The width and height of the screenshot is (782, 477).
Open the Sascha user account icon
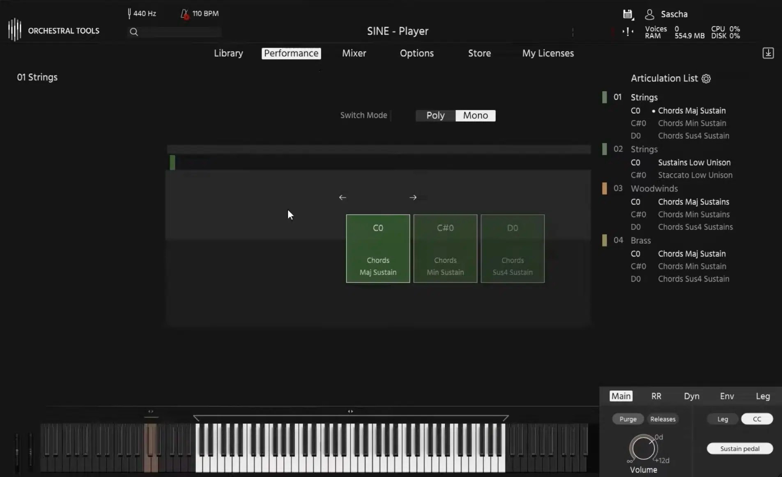pos(649,14)
